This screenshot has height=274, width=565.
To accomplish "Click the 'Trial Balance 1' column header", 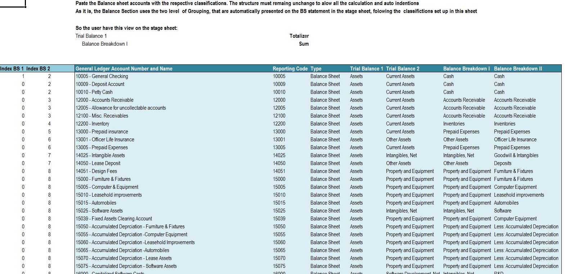I will (366, 69).
